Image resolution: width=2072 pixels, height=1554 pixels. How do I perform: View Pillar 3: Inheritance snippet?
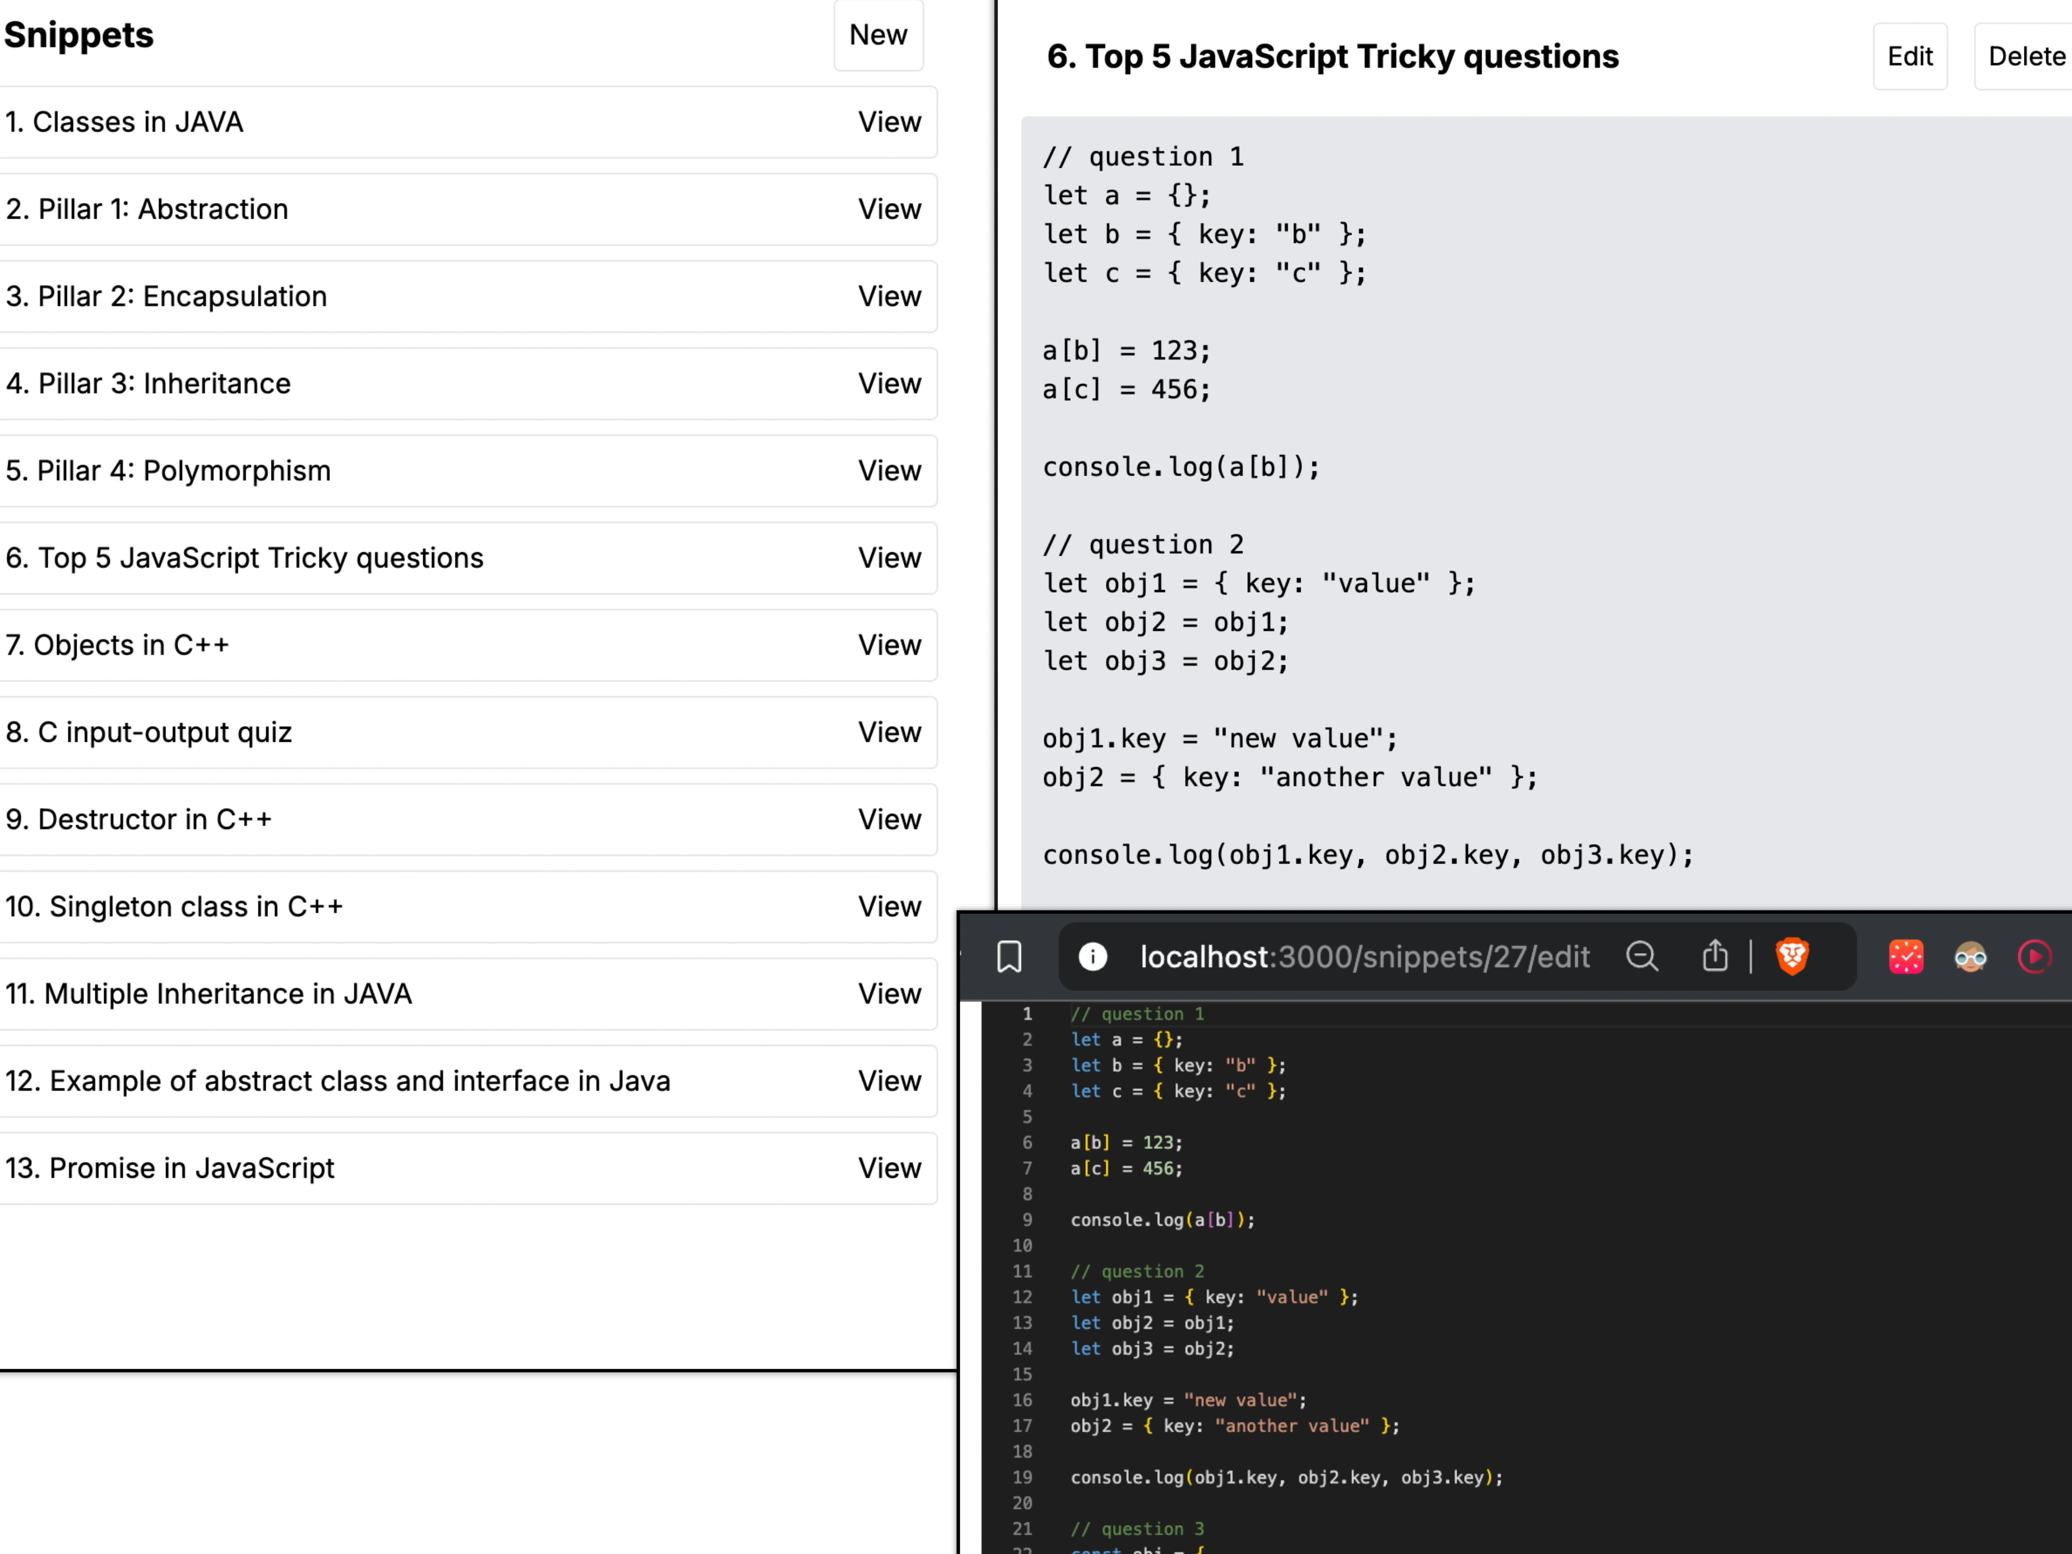[x=889, y=383]
